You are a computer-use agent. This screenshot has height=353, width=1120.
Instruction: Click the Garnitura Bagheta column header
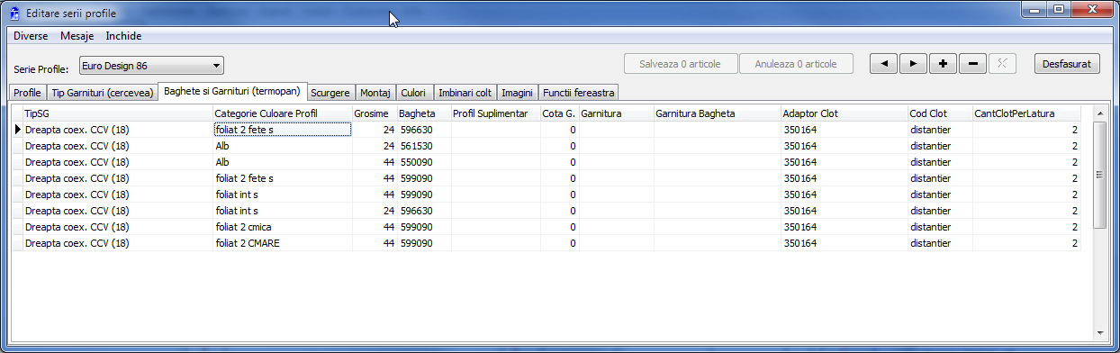718,113
